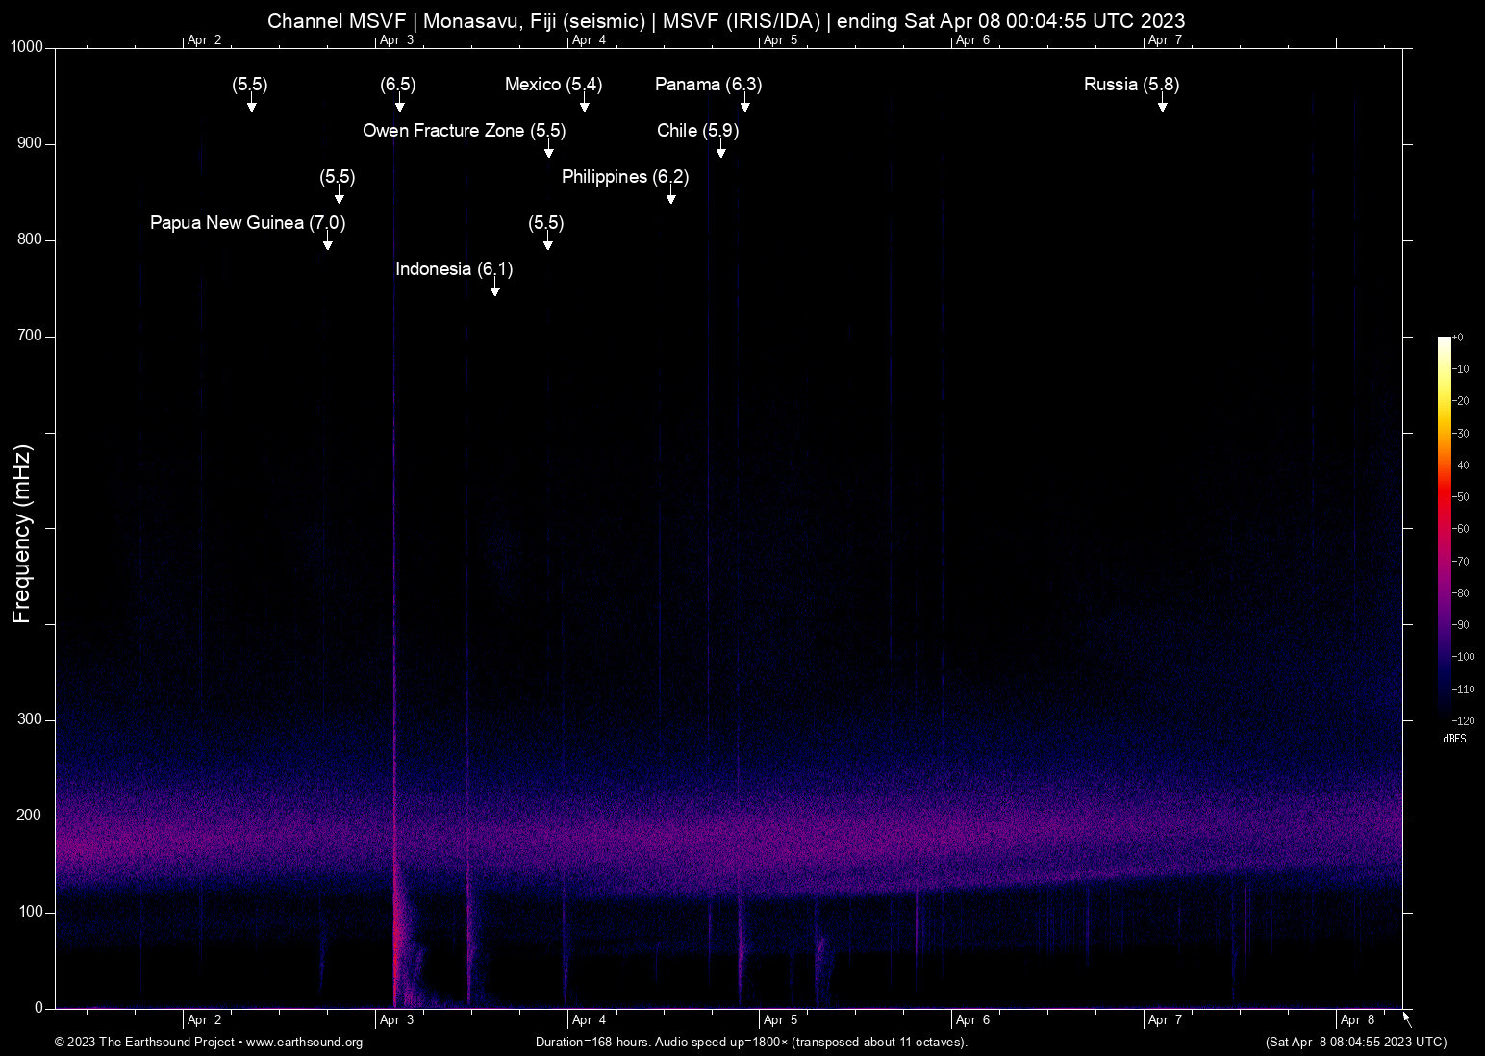Select the "-30" color scale label
1485x1056 pixels.
pyautogui.click(x=1461, y=434)
